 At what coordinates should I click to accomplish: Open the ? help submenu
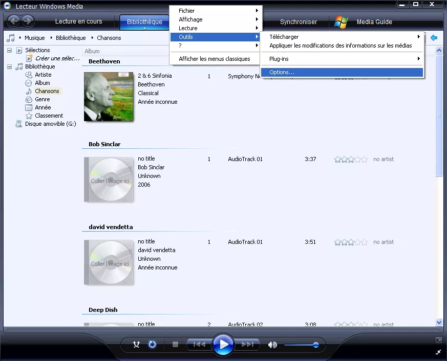click(x=215, y=46)
